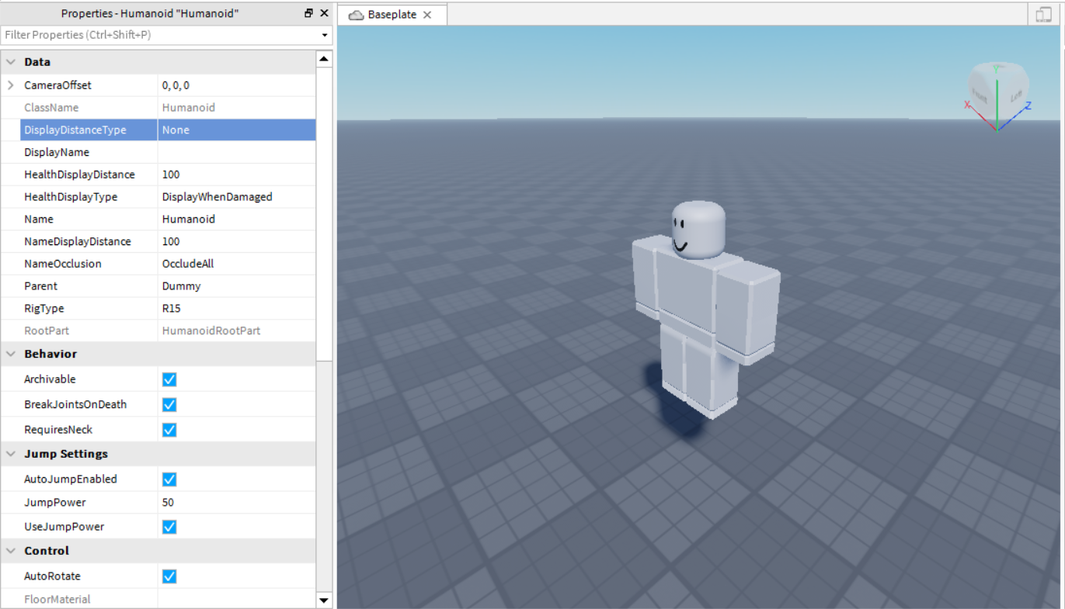Close the Baseplate tab

[427, 15]
